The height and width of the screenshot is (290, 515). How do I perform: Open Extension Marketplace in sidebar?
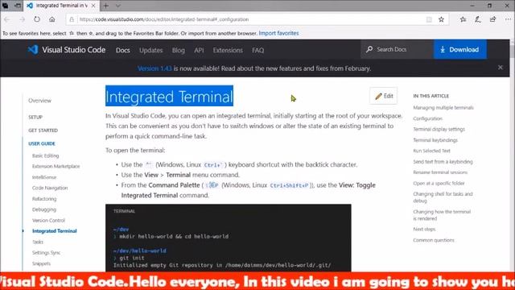56,167
